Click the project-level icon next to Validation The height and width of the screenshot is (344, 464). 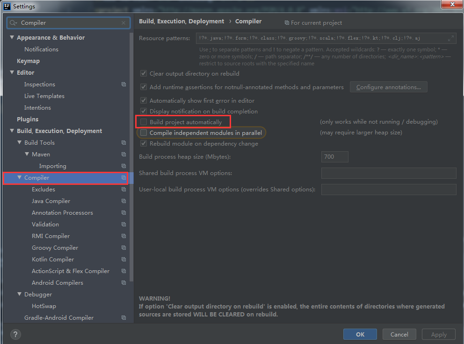pos(123,225)
